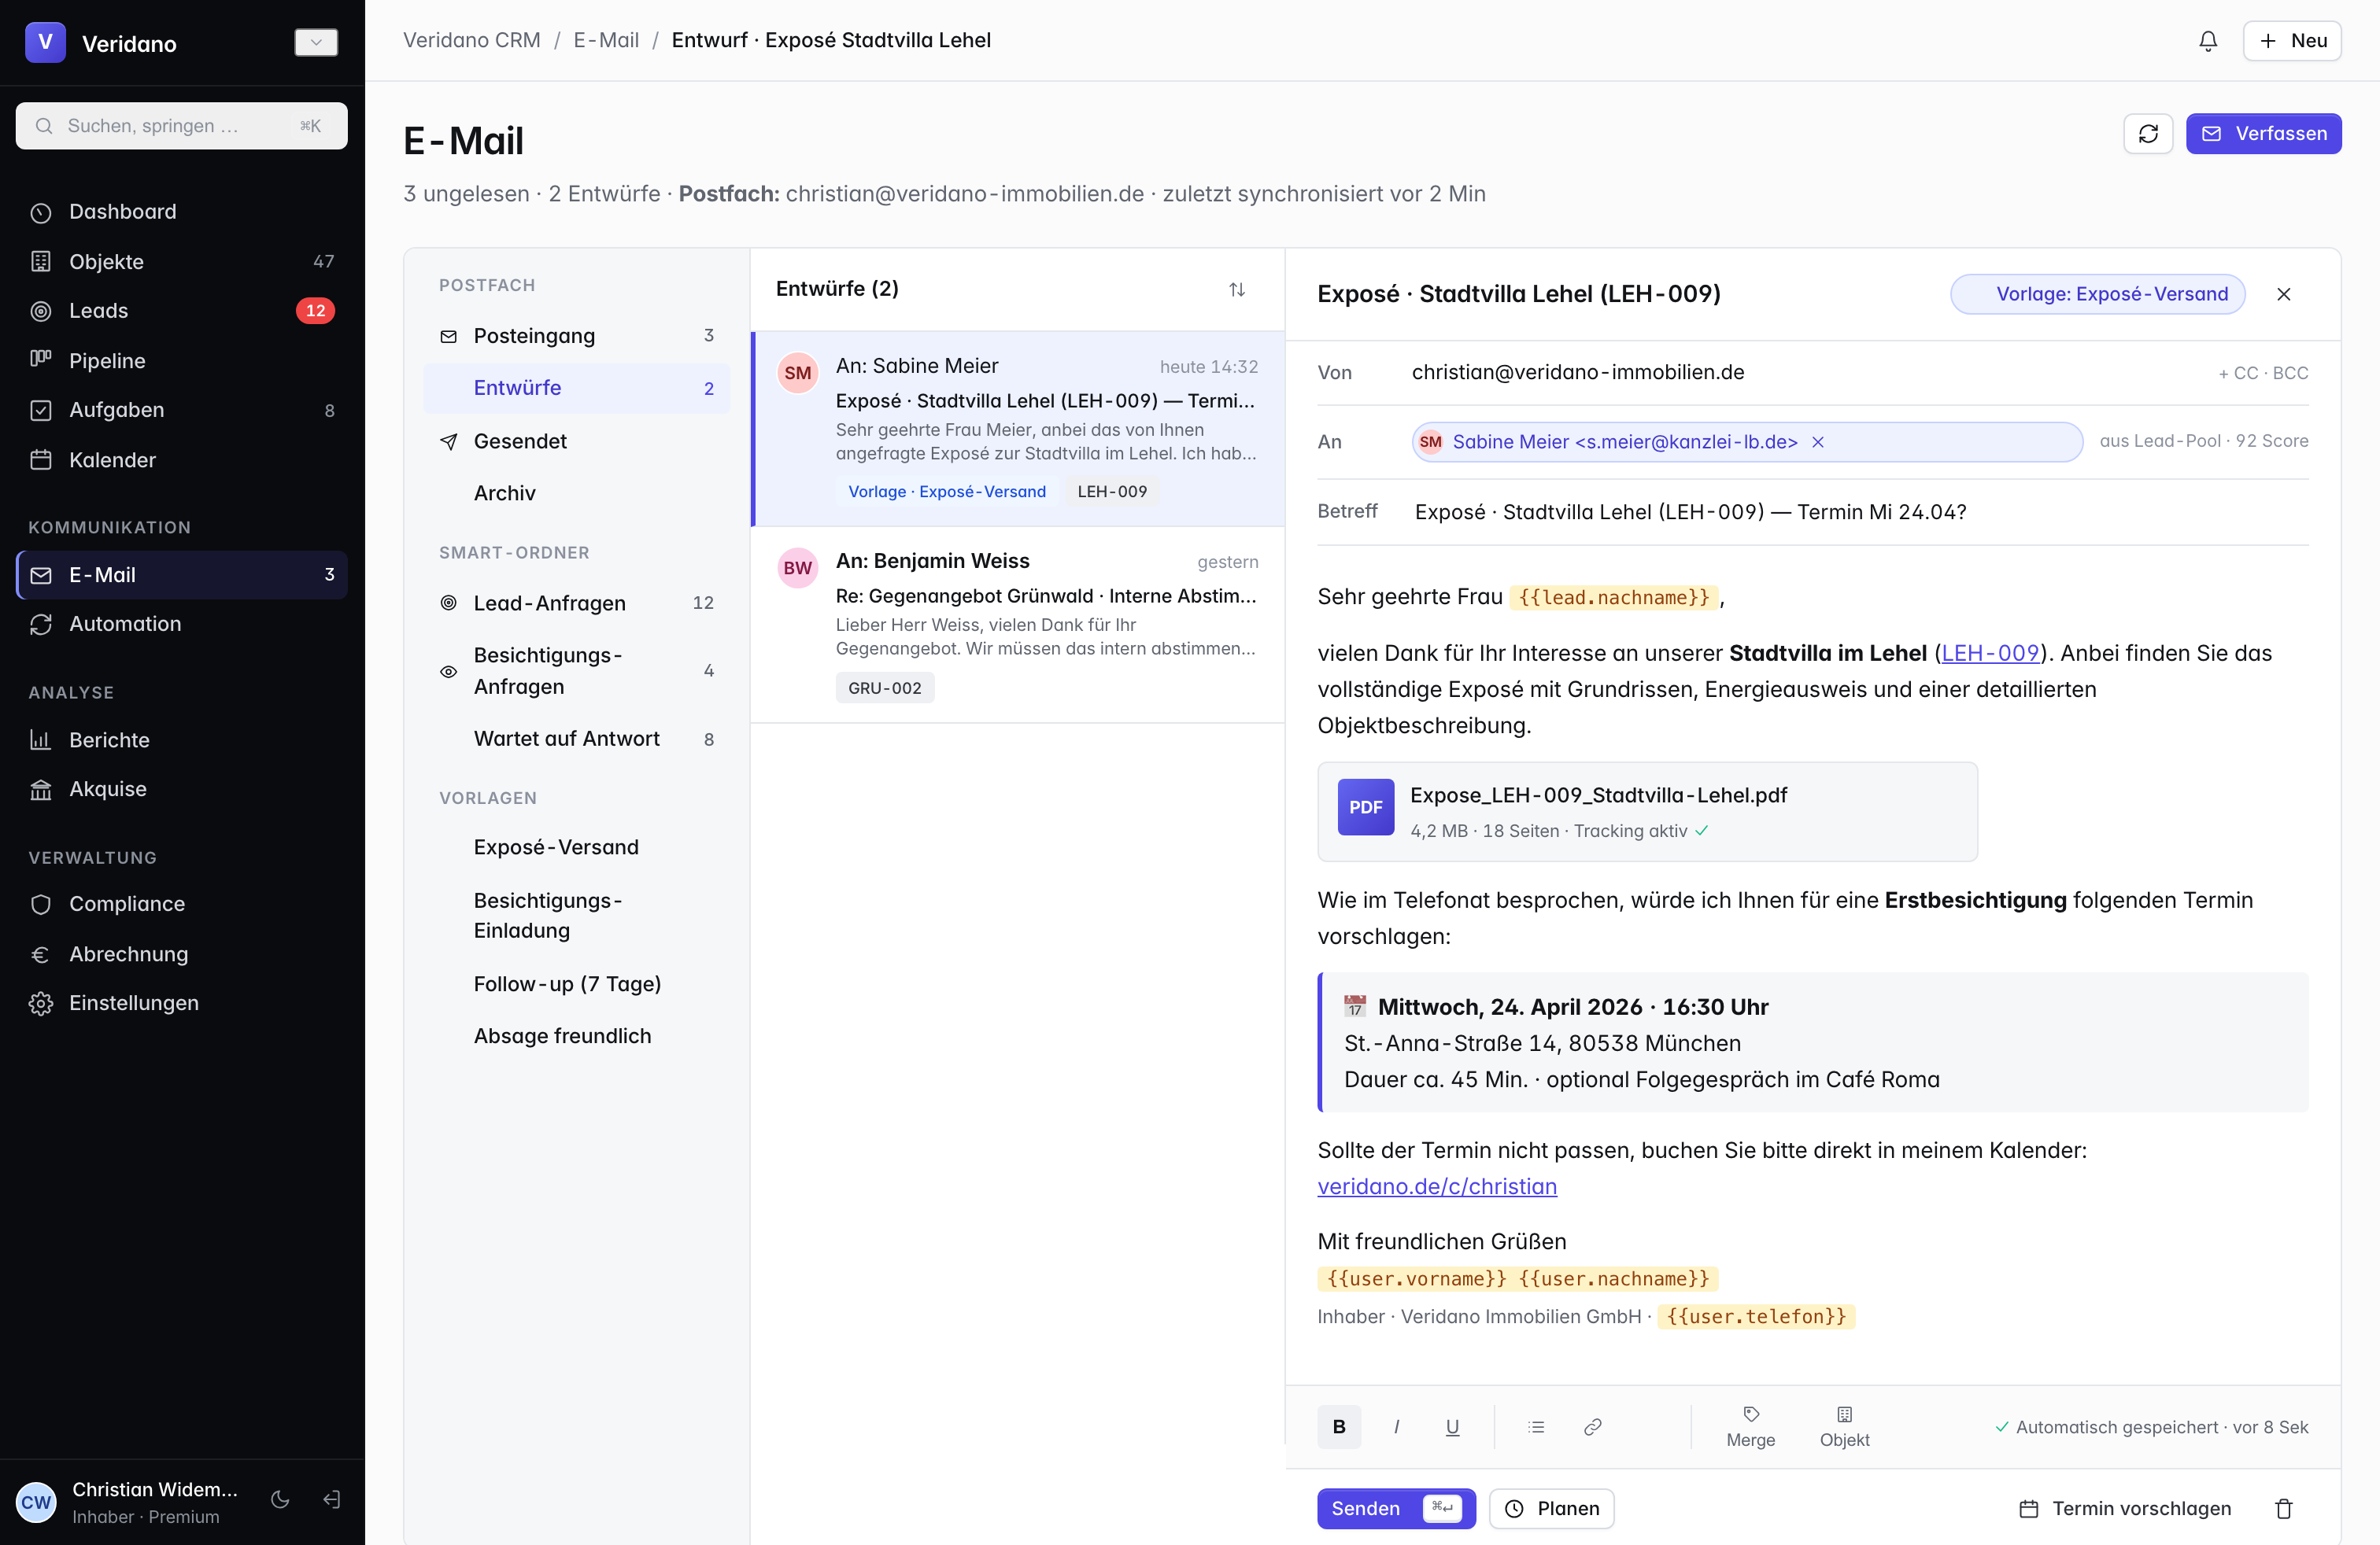The height and width of the screenshot is (1545, 2380).
Task: Open the Archiv folder
Action: pos(576,492)
